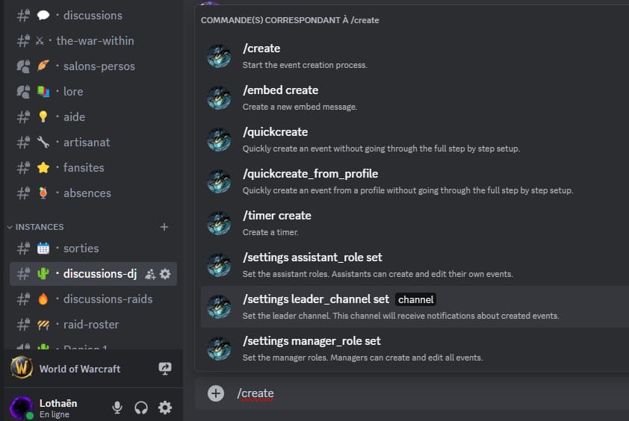Click invite members icon on discussions-dj
Screen dimensions: 629x421
coord(150,274)
